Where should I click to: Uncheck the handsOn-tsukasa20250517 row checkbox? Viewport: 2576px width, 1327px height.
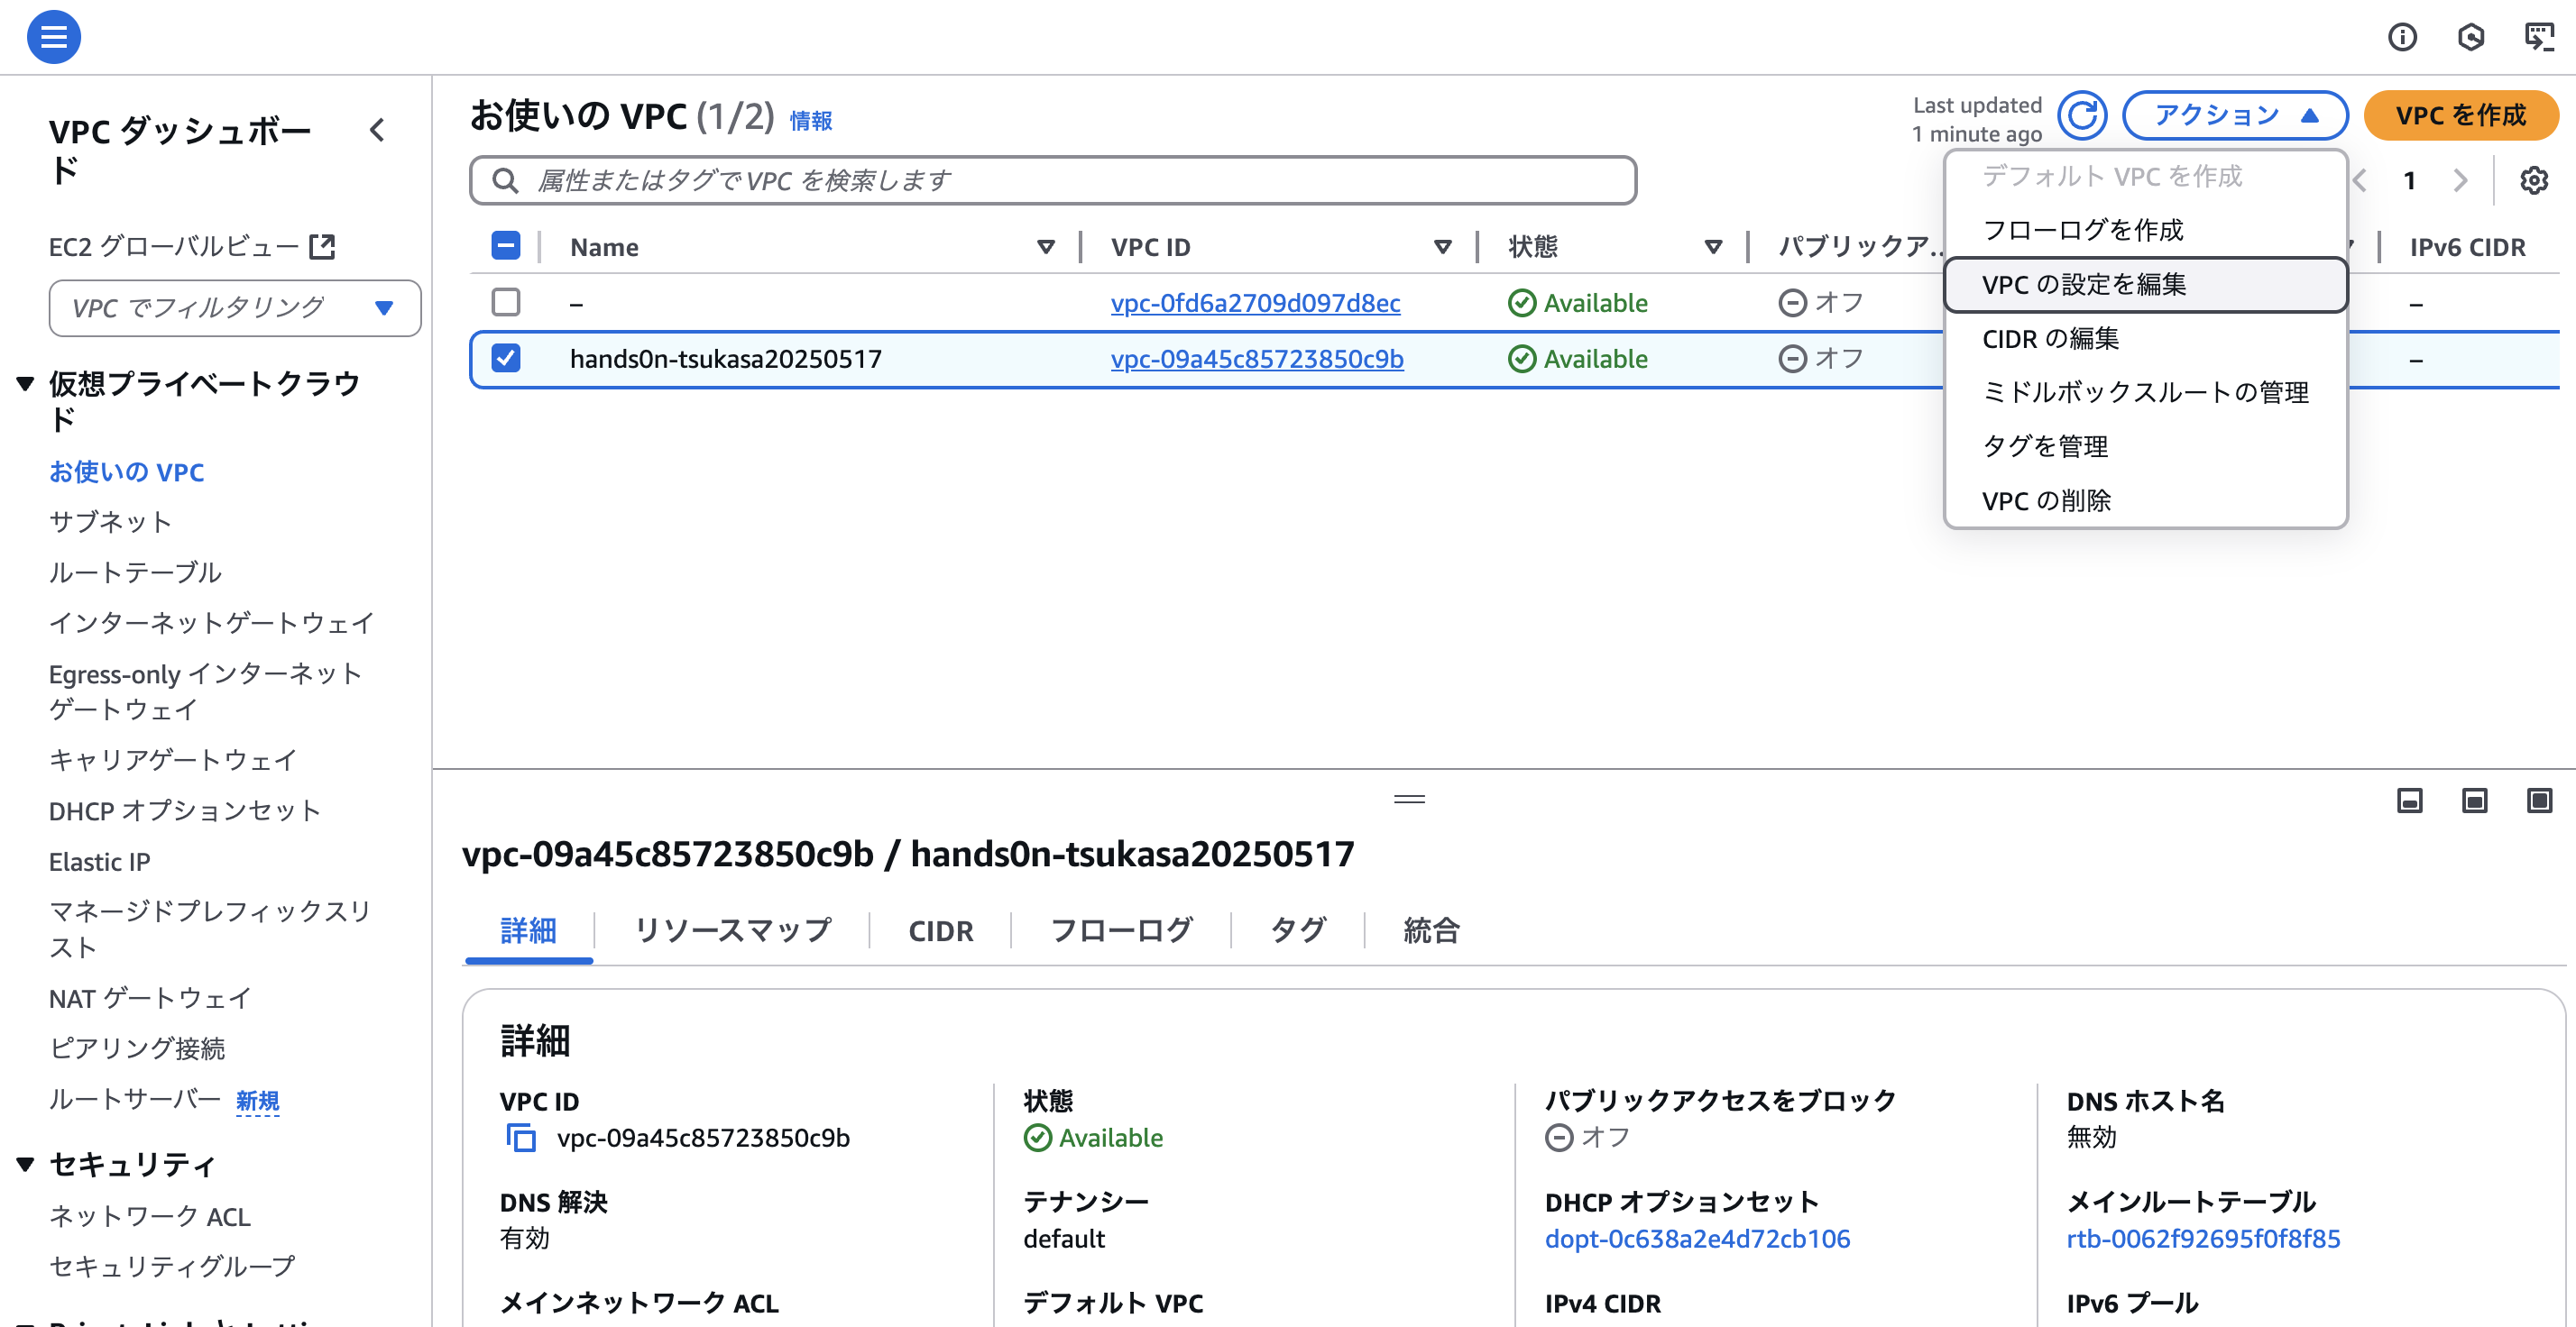click(x=506, y=358)
